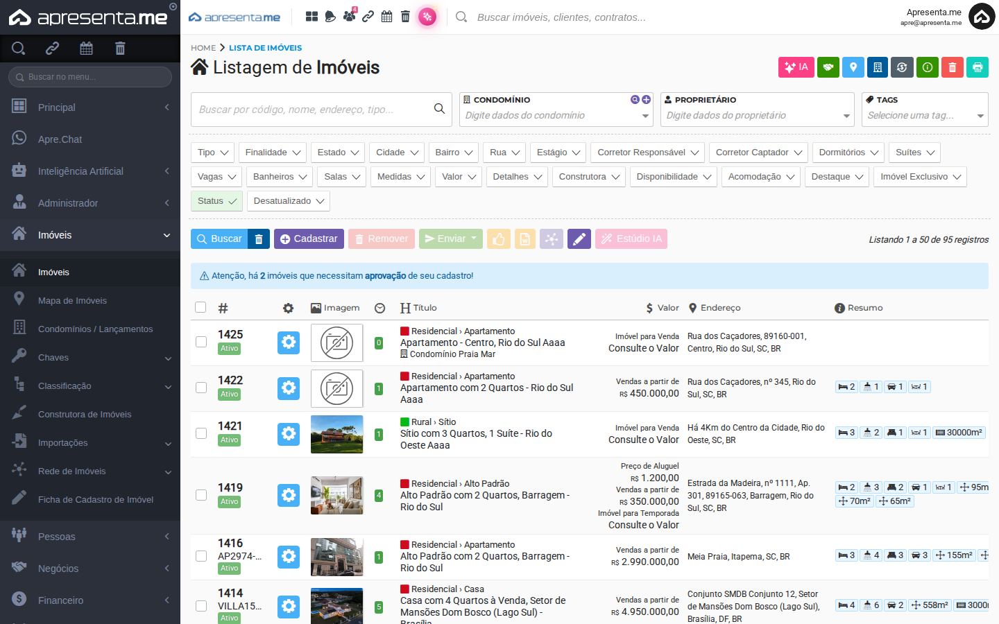Image resolution: width=999 pixels, height=624 pixels.
Task: Open the Apresenta.me user avatar
Action: click(982, 17)
